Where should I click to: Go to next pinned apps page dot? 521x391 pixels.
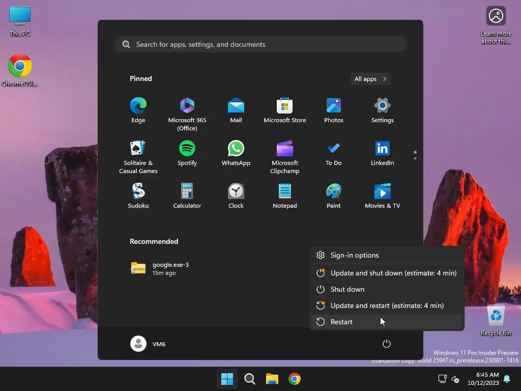(415, 158)
